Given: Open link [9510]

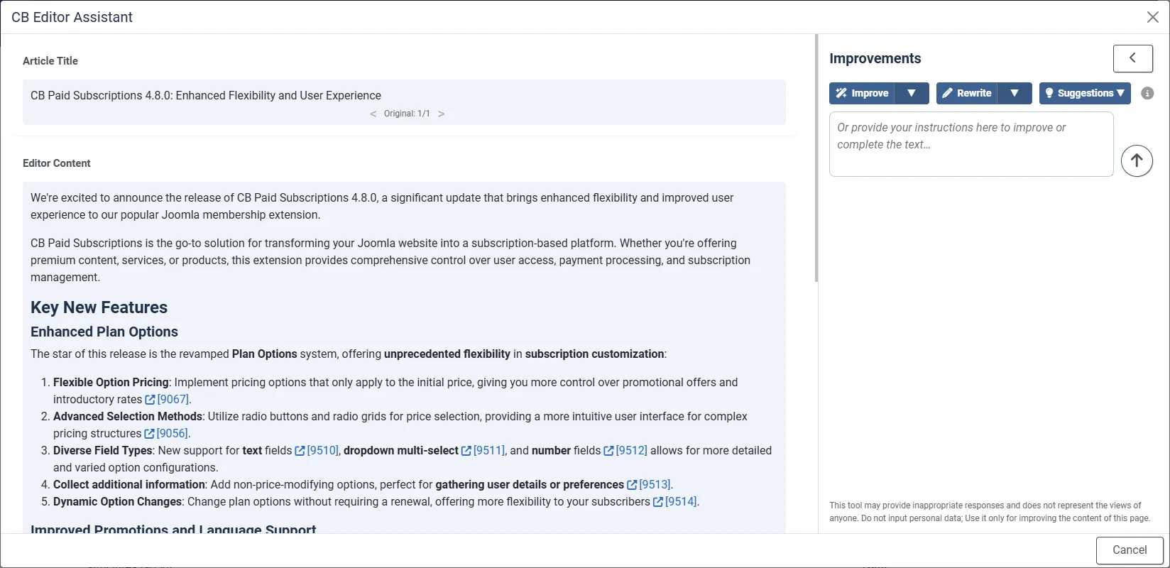Looking at the screenshot, I should click(x=317, y=451).
